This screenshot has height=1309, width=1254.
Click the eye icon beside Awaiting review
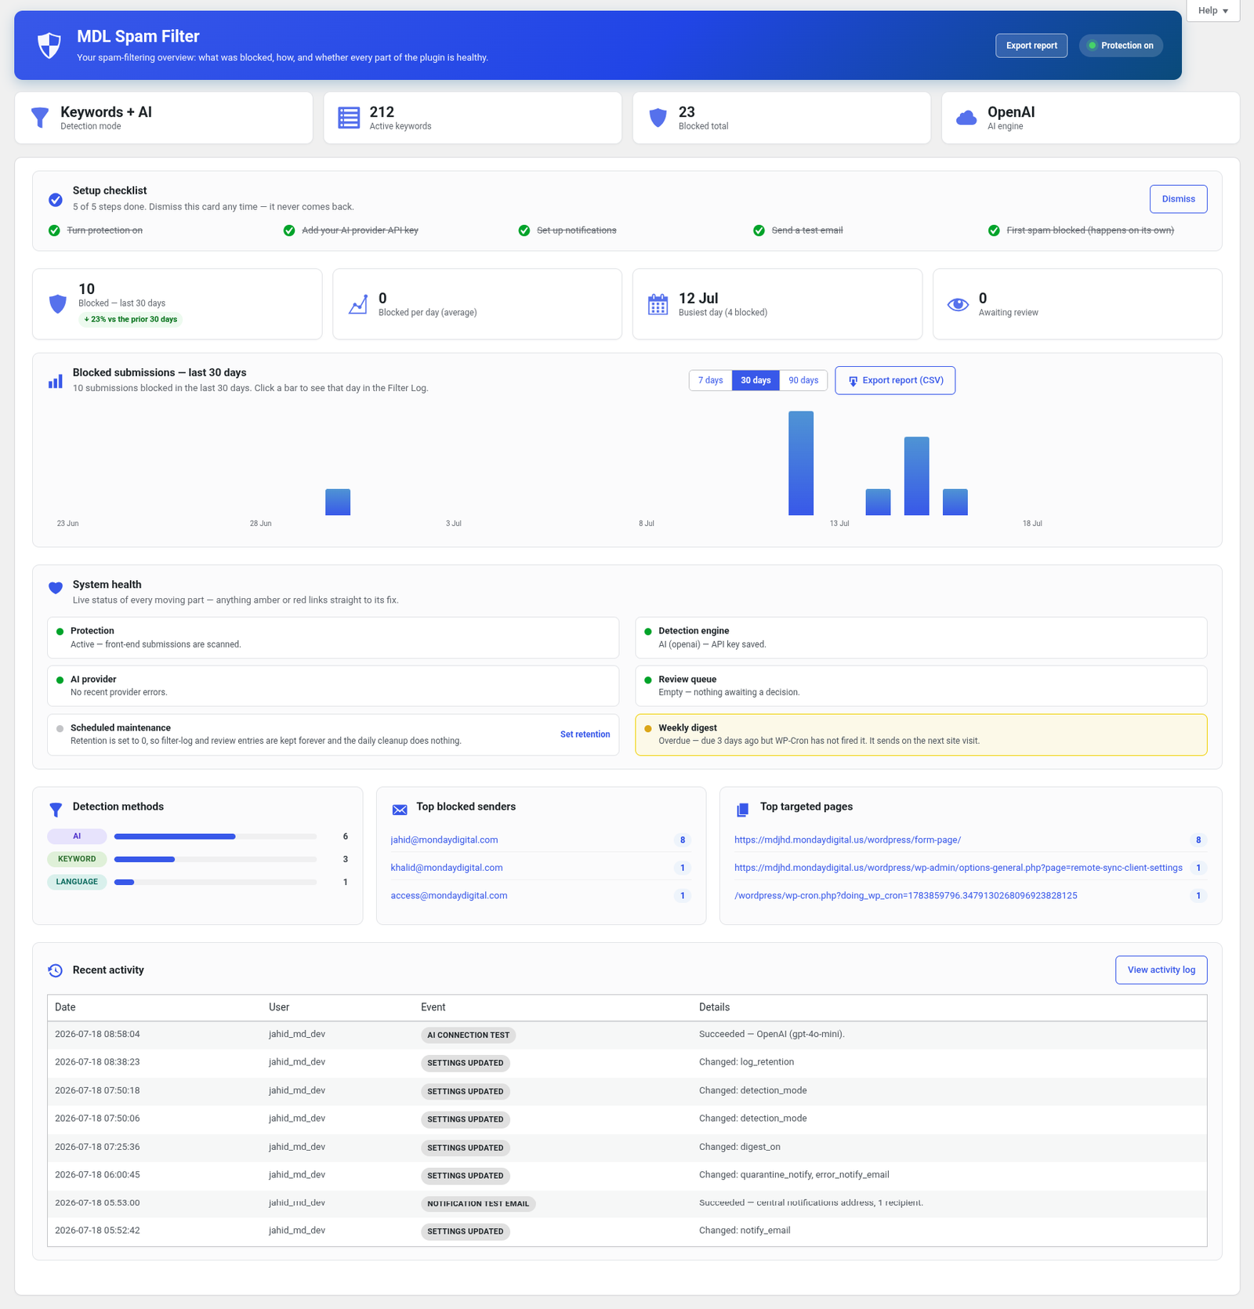[958, 304]
